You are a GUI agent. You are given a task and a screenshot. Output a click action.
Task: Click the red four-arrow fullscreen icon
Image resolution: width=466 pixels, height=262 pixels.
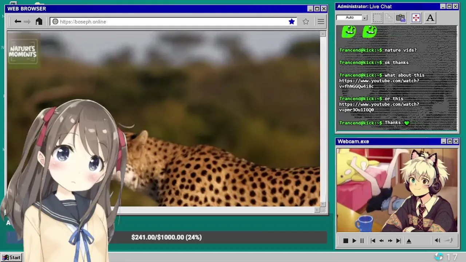point(416,17)
